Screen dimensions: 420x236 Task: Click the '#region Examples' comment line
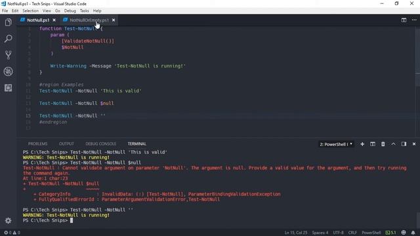[x=61, y=85]
